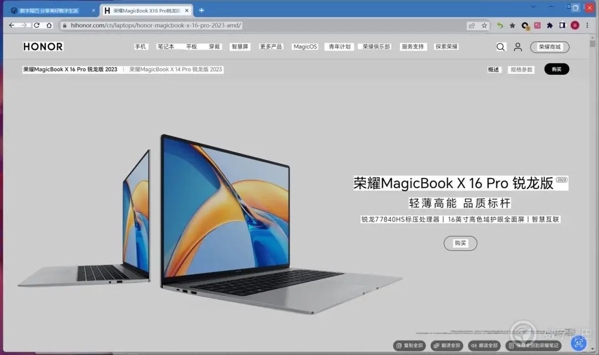The width and height of the screenshot is (599, 355).
Task: Open the user account icon
Action: point(517,47)
